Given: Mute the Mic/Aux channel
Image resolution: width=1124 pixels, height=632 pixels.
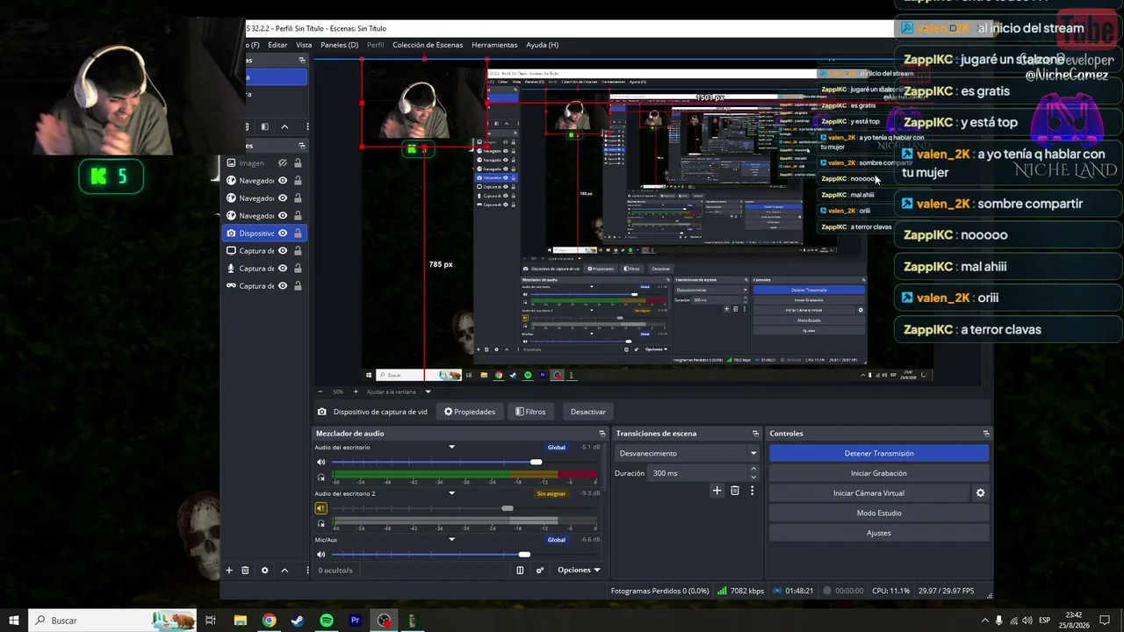Looking at the screenshot, I should pyautogui.click(x=321, y=554).
